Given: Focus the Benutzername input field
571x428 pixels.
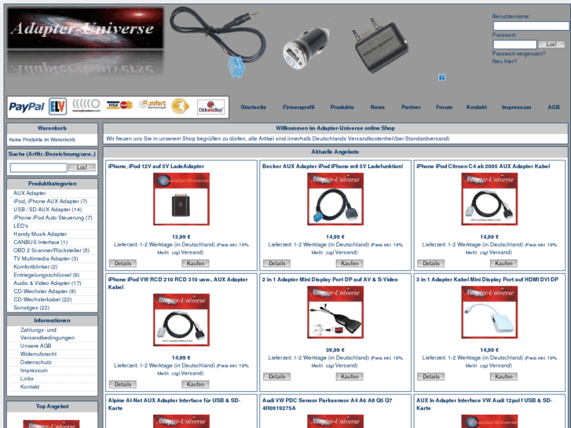Looking at the screenshot, I should click(x=531, y=26).
